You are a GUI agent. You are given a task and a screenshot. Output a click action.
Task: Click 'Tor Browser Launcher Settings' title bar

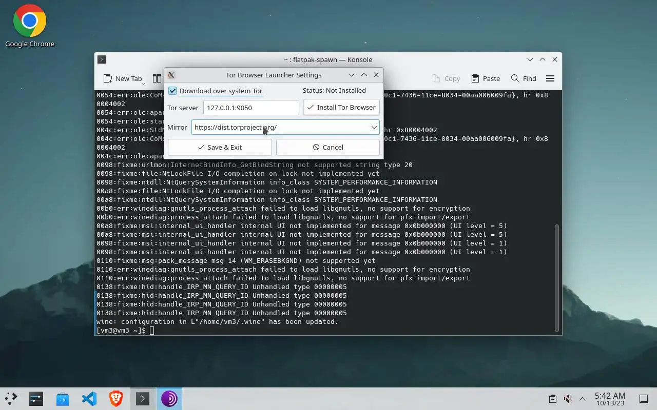(274, 75)
